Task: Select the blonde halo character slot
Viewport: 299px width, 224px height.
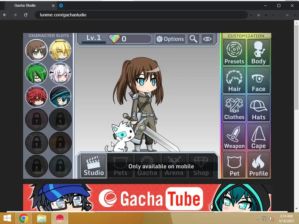Action: (60, 50)
